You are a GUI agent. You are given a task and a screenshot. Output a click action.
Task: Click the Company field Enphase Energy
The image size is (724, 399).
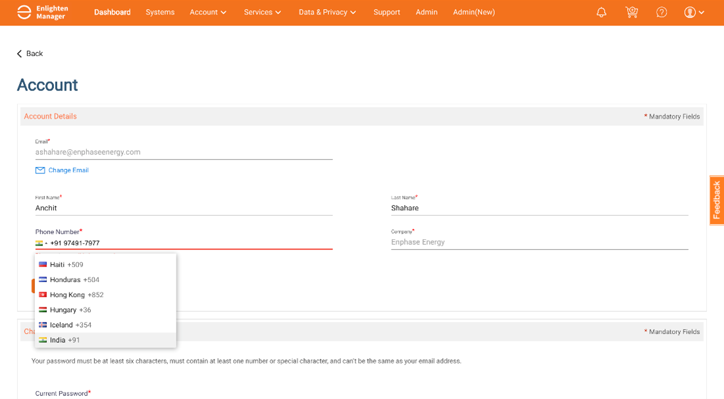coord(539,242)
